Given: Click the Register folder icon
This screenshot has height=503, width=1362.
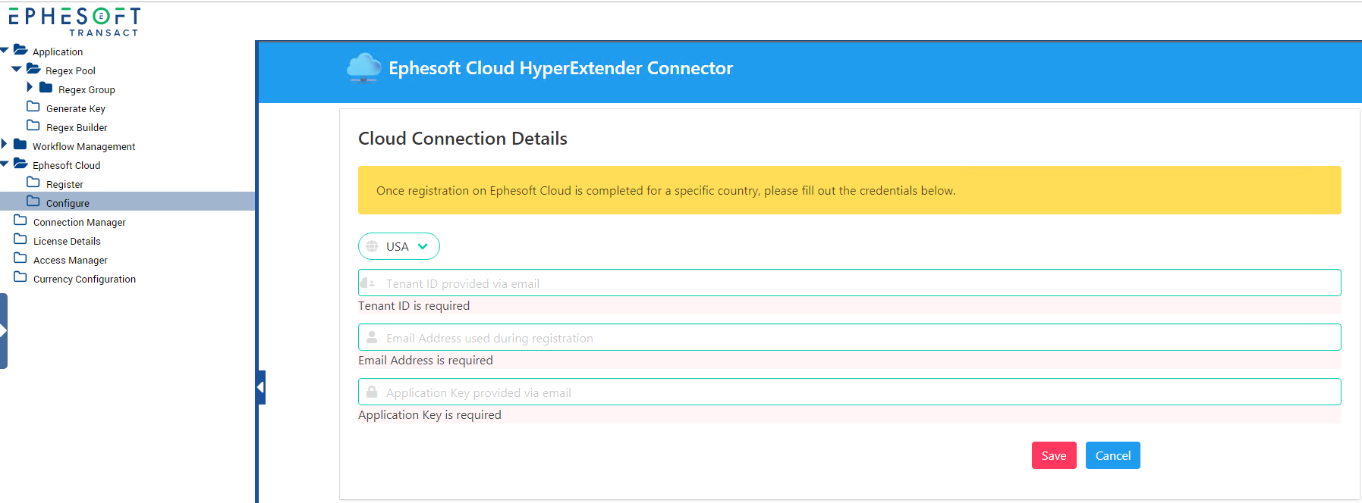Looking at the screenshot, I should 33,183.
